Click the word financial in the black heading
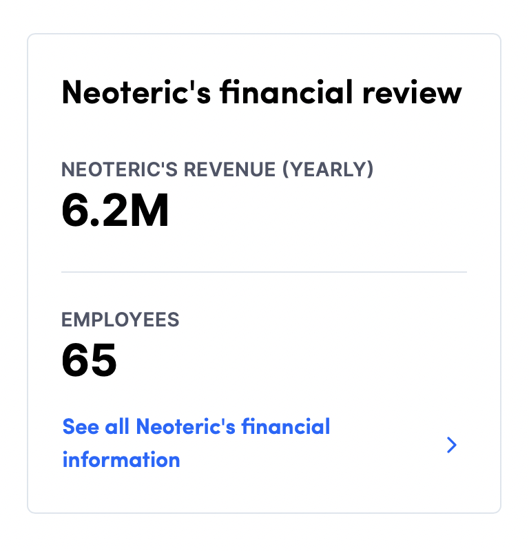The width and height of the screenshot is (529, 551). click(286, 92)
